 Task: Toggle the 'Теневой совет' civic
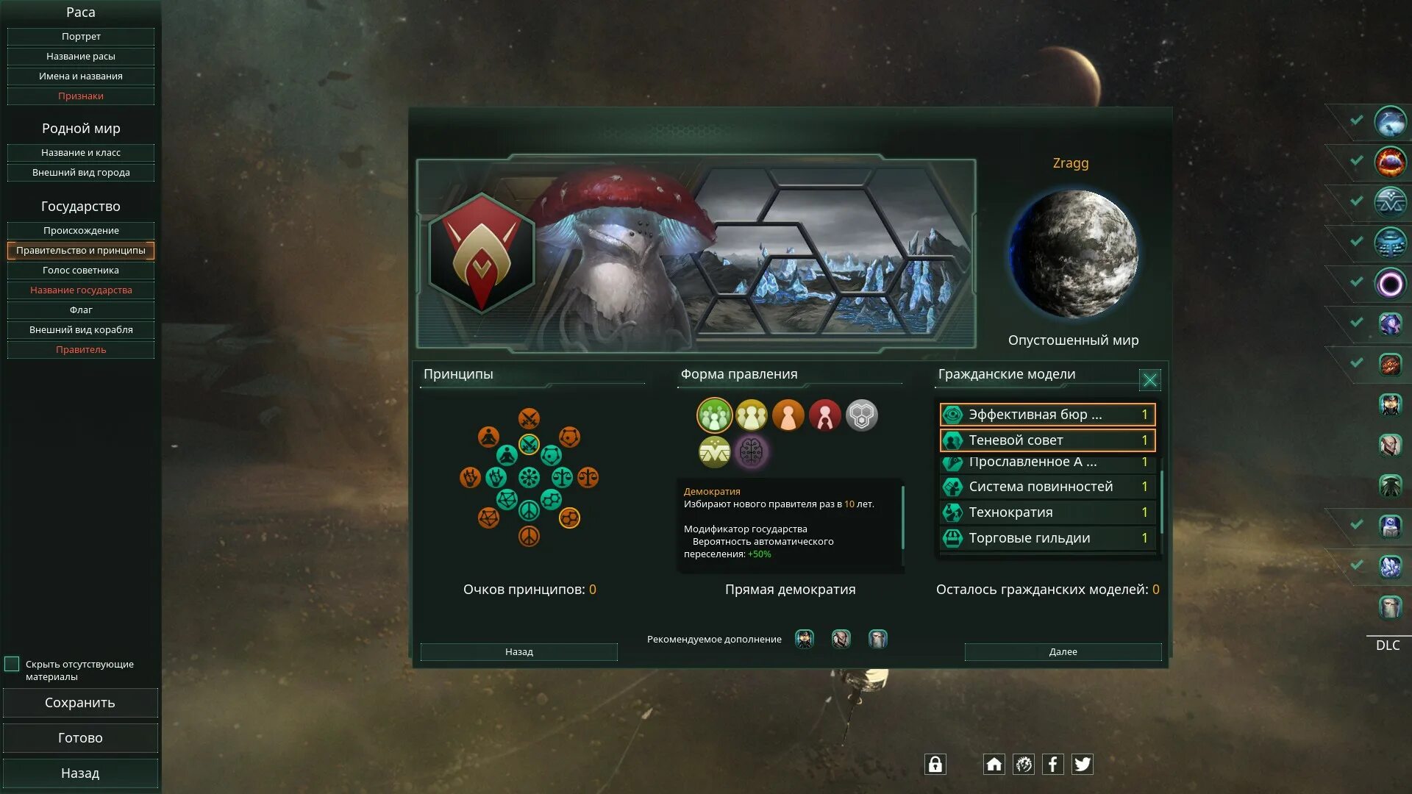(1047, 440)
